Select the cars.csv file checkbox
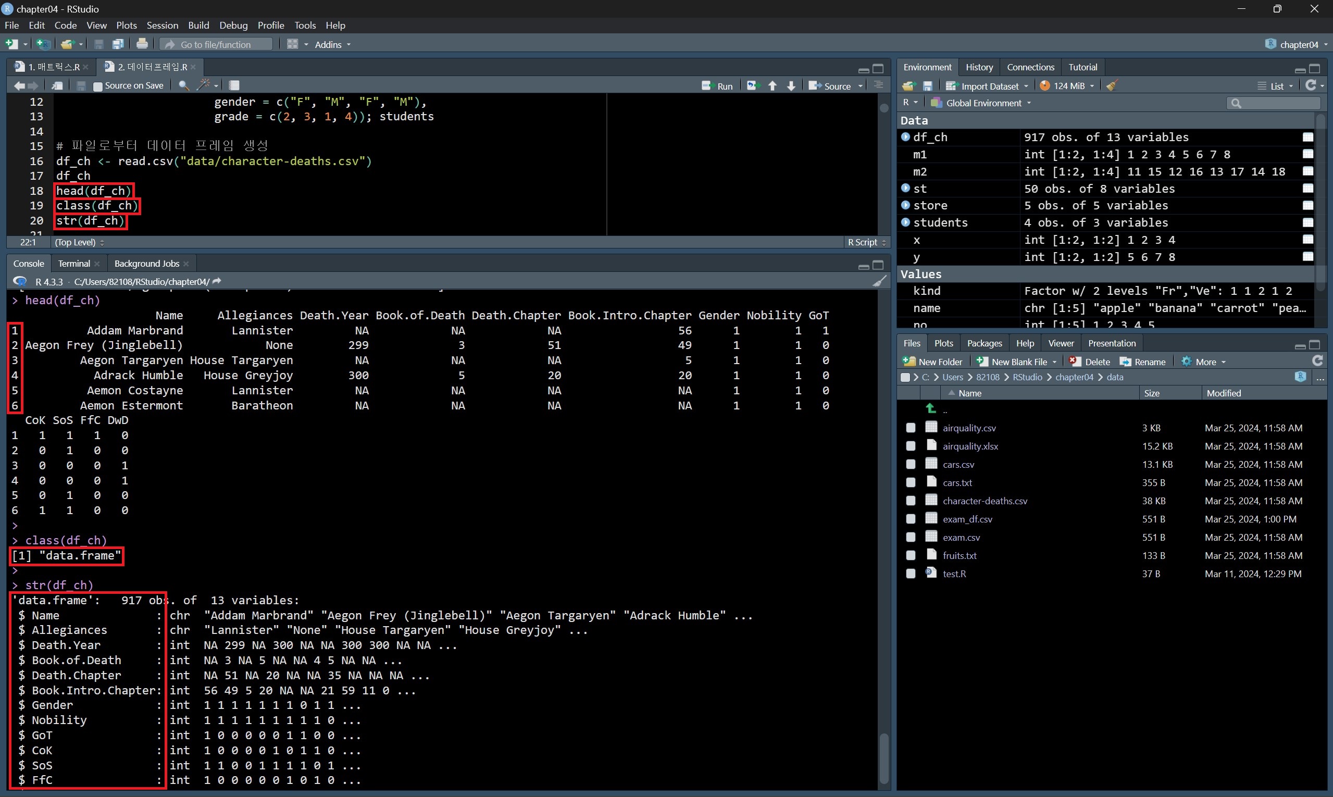 tap(911, 464)
